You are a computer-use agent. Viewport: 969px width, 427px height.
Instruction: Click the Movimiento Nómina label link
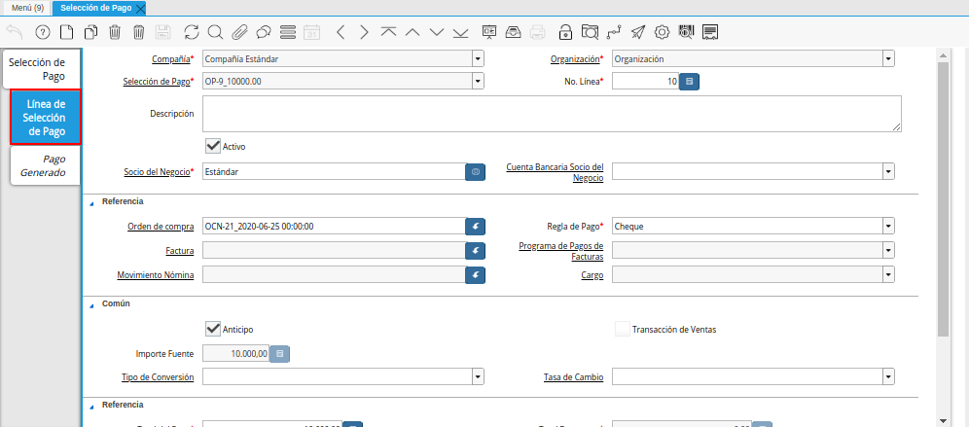[156, 275]
